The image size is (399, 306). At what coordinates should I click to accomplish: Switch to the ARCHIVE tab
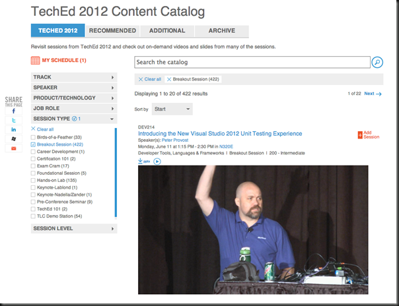click(222, 31)
